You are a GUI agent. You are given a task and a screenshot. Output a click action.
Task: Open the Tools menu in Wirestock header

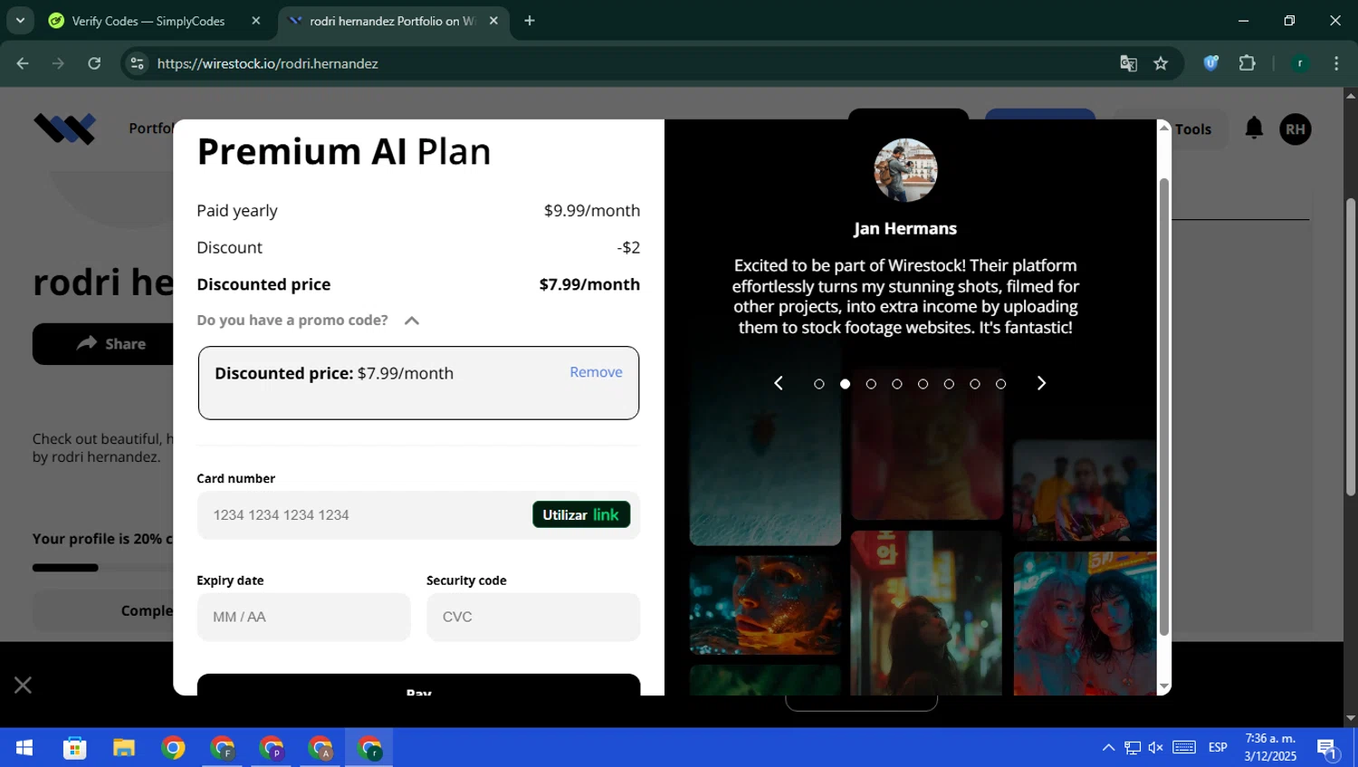(1192, 129)
